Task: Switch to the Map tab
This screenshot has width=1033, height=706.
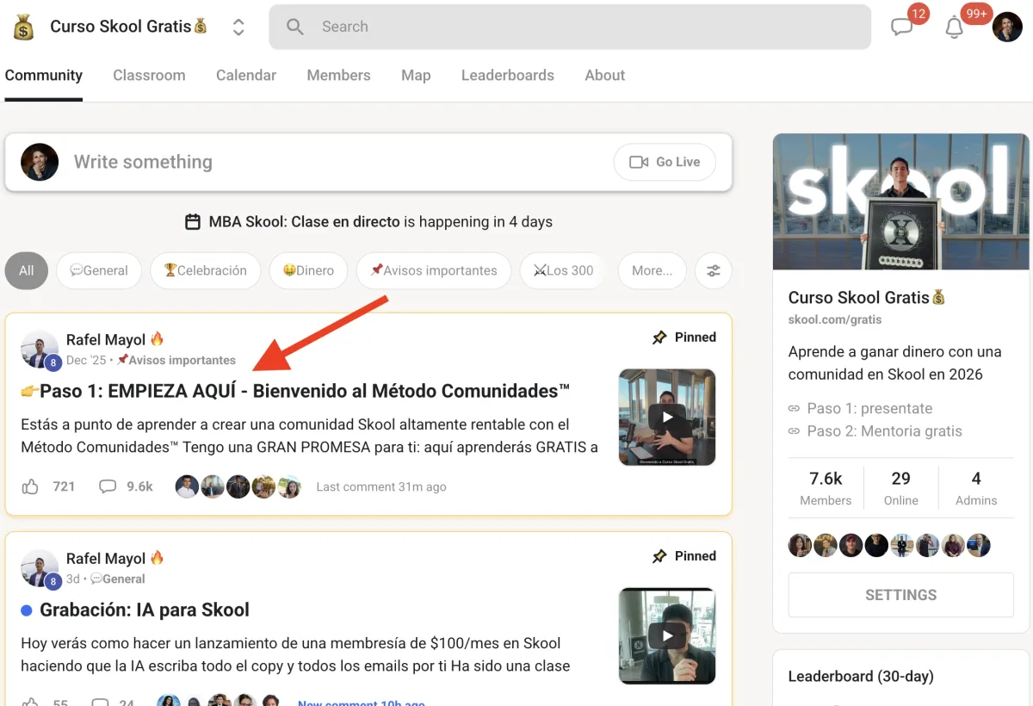Action: [x=416, y=75]
